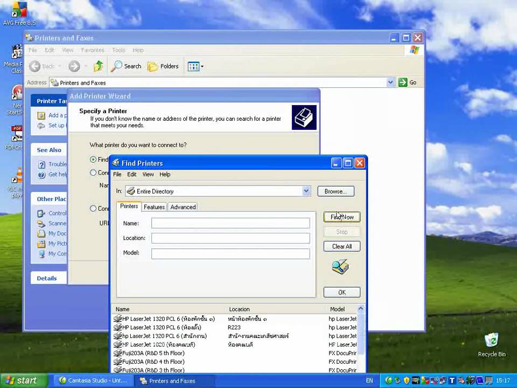This screenshot has width=517, height=388.
Task: Switch to Camtasia Studio taskbar button
Action: tap(93, 380)
